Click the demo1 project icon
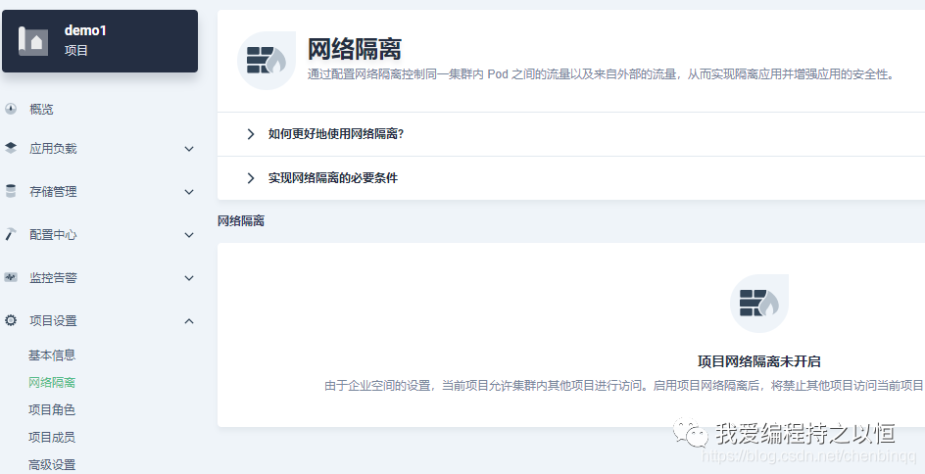This screenshot has height=474, width=925. (33, 41)
